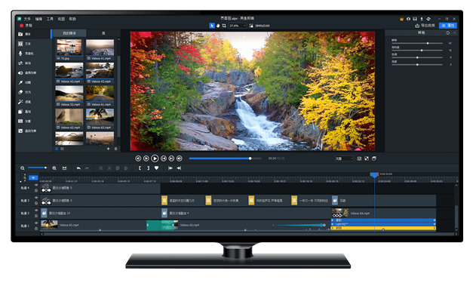
Task: Click the export video button
Action: [425, 26]
